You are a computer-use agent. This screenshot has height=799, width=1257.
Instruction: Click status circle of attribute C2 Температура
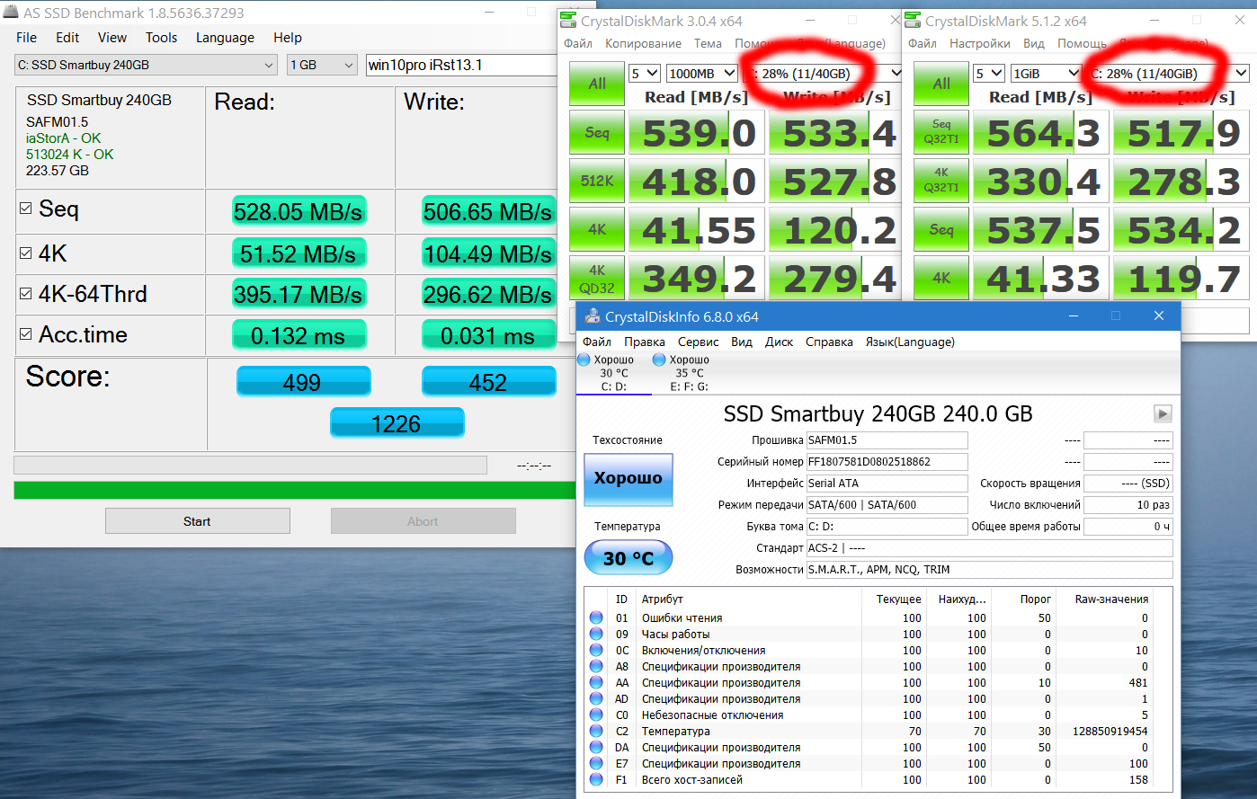596,732
